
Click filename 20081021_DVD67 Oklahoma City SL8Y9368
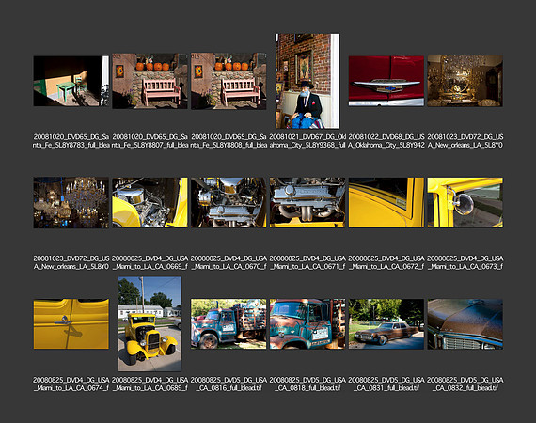click(307, 141)
